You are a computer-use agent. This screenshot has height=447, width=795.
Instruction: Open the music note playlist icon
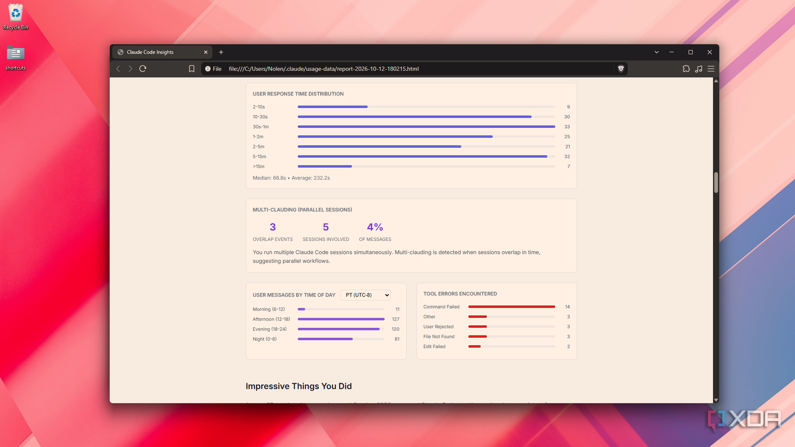click(699, 69)
